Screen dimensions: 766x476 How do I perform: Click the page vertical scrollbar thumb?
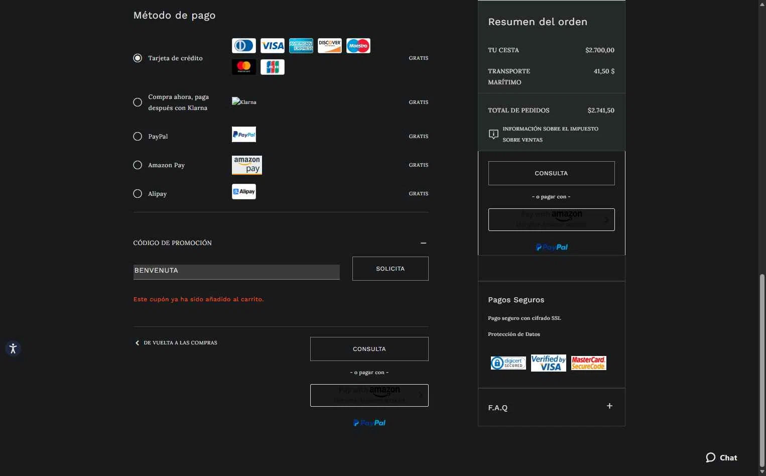[x=762, y=371]
